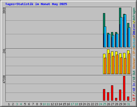Click the red kB bar for day 25
Screen dimensions: 137x107
(104, 95)
